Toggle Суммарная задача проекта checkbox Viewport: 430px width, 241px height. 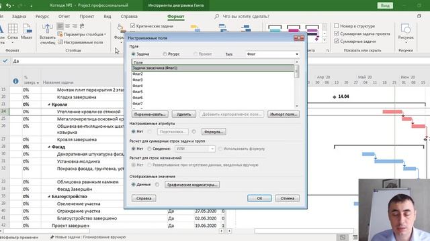click(337, 33)
